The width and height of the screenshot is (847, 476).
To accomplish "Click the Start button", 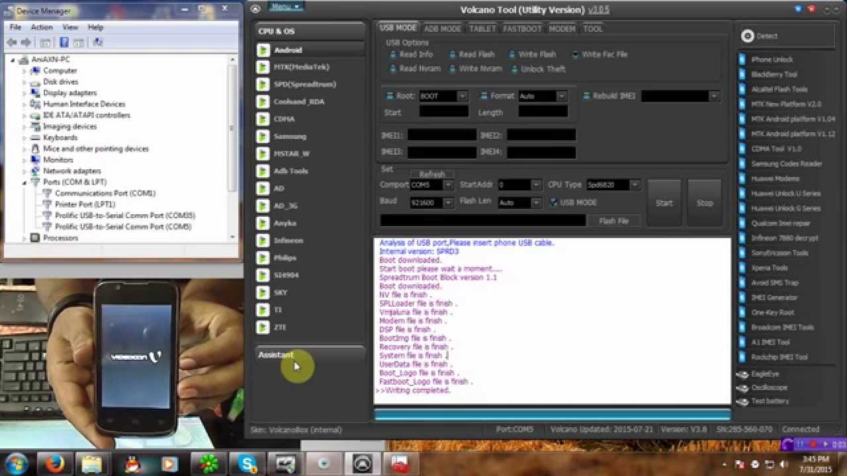I will (664, 203).
